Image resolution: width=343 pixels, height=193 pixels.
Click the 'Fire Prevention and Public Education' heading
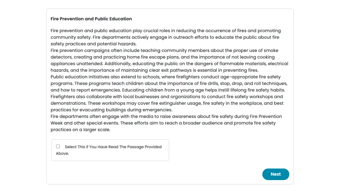point(91,19)
